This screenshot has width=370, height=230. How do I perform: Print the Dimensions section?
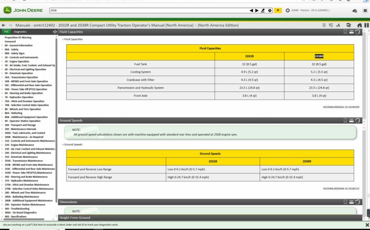pos(351,202)
